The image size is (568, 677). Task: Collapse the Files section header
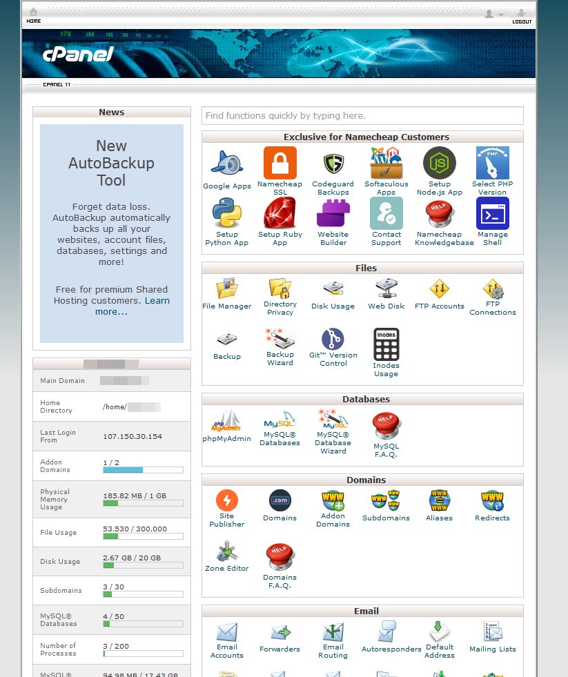362,268
